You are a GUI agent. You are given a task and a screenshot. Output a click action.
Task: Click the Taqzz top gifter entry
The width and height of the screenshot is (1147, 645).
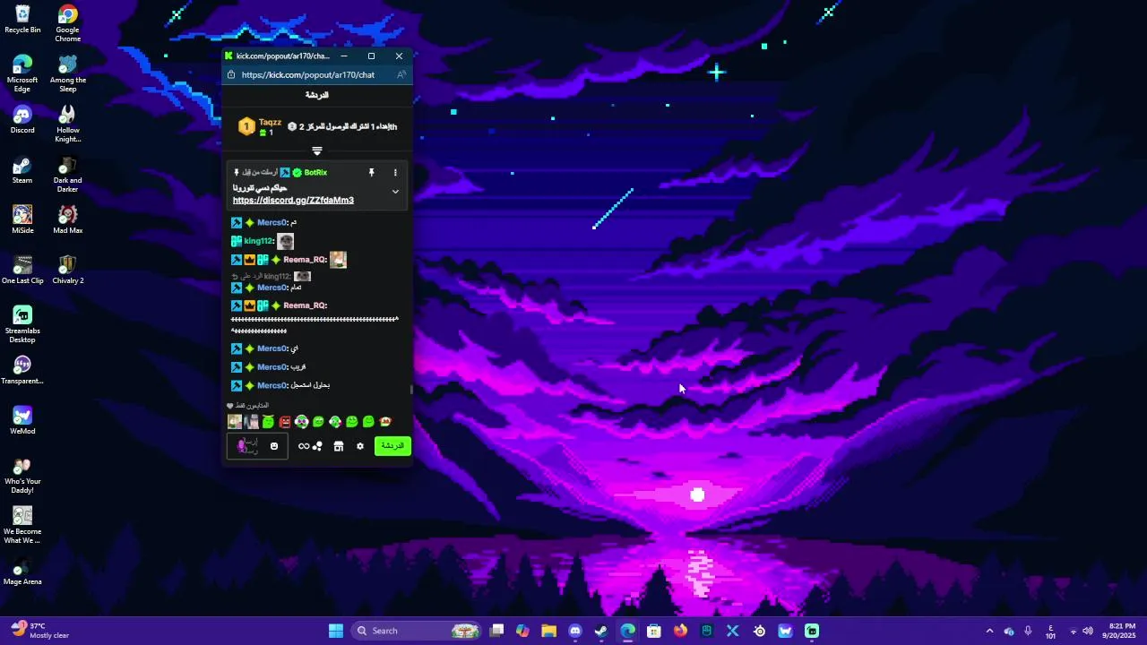(260, 127)
